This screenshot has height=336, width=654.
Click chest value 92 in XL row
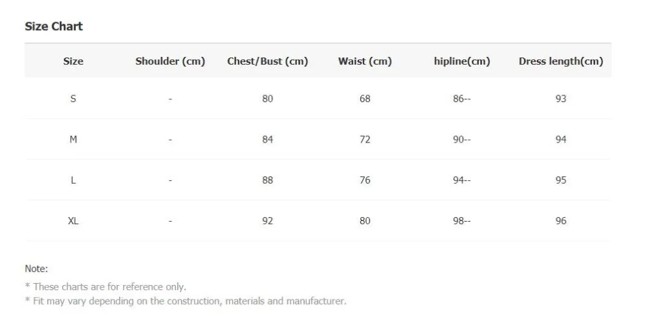(267, 221)
